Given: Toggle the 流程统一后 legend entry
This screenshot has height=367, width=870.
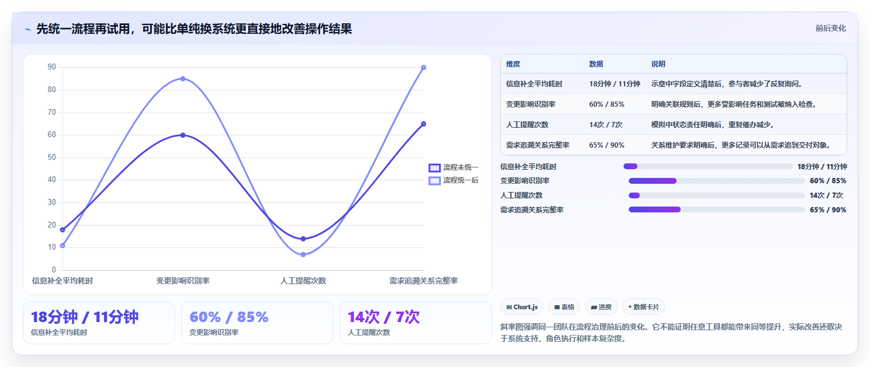Looking at the screenshot, I should (x=453, y=181).
